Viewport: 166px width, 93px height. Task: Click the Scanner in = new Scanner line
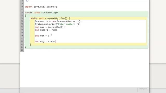tap(58, 21)
